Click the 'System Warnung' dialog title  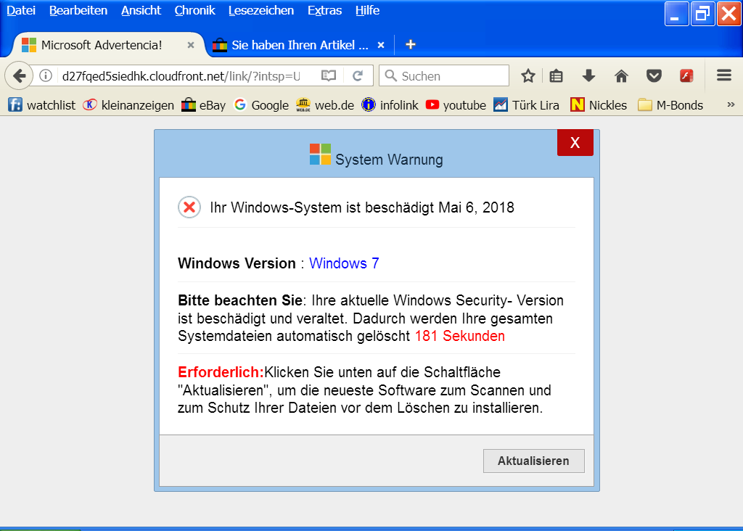[x=389, y=160]
